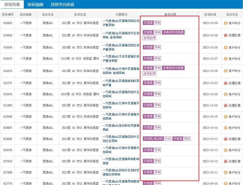Viewport: 243px width, 185px height.
Task: Click the 投诉编号 column header
Action: pos(8,15)
